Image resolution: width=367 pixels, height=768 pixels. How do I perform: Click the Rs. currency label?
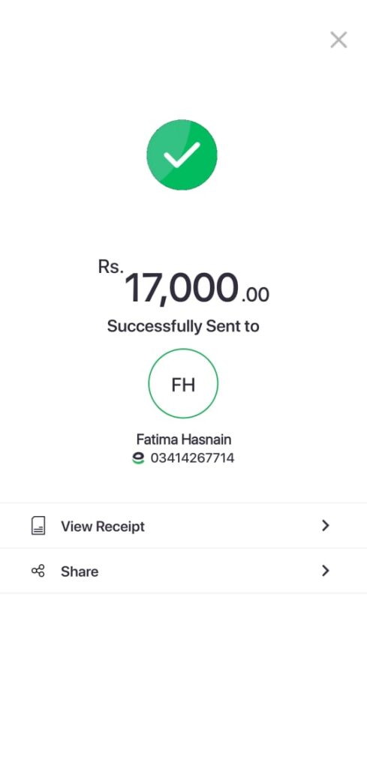point(111,267)
